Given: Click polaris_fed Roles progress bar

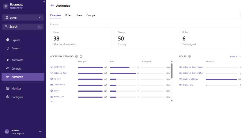Looking at the screenshot, I should (123, 73).
